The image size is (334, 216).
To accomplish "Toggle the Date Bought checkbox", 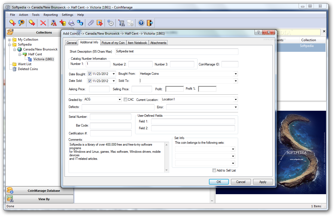I will [x=90, y=74].
